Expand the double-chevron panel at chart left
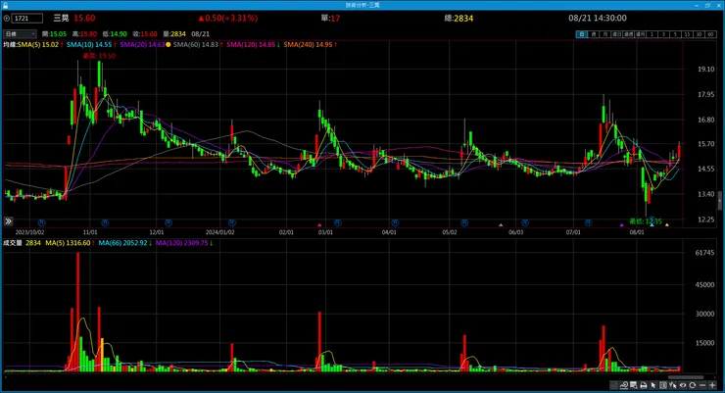 [8, 221]
